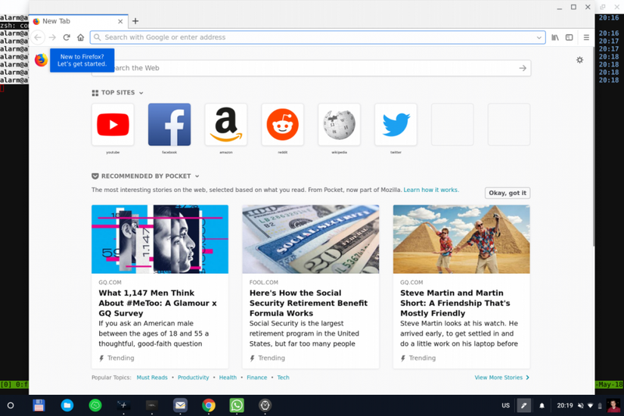Collapse the Recommended by Pocket section

197,176
